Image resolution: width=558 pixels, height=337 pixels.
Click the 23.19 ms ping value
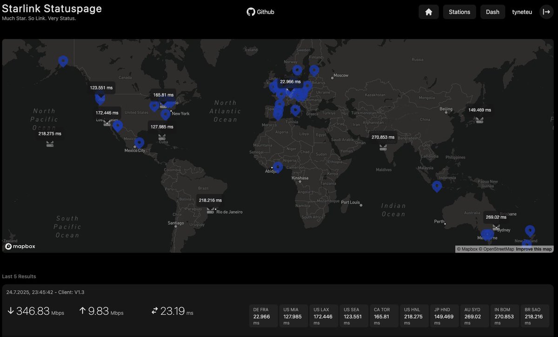coord(177,311)
